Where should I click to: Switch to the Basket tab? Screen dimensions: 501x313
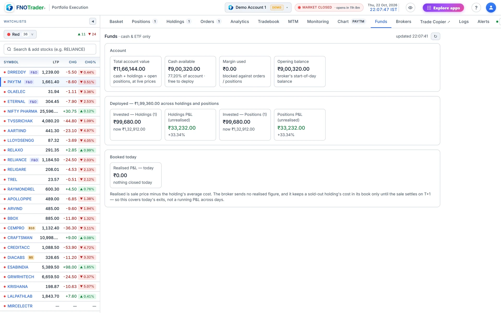(116, 22)
